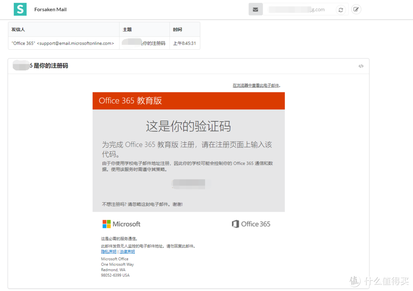
Task: Click the 不想注册吗 ignore notice text
Action: (x=142, y=204)
